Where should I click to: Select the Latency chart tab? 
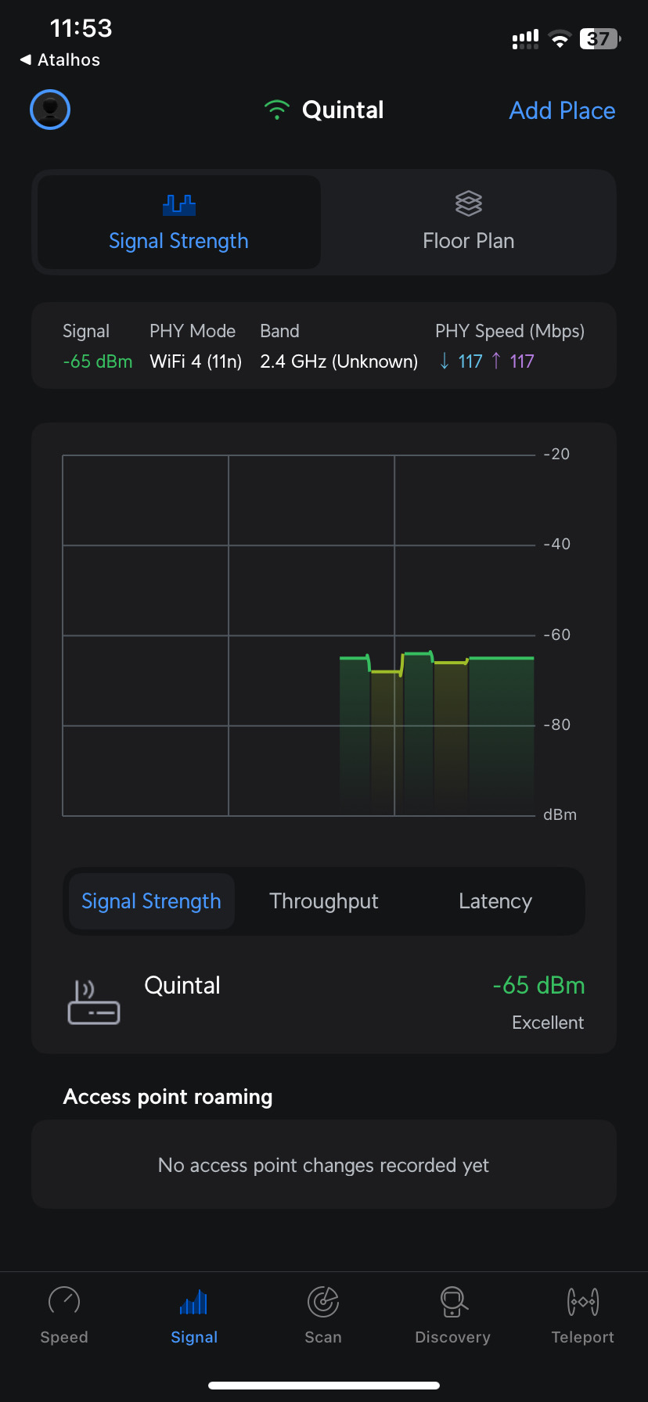495,901
